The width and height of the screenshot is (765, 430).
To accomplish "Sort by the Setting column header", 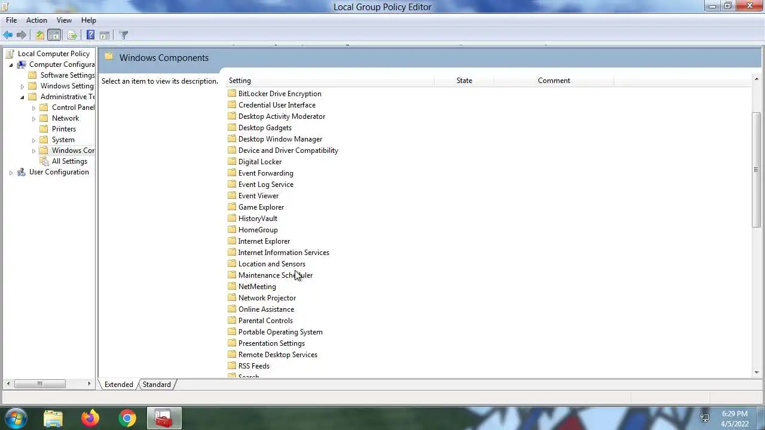I will [x=329, y=81].
